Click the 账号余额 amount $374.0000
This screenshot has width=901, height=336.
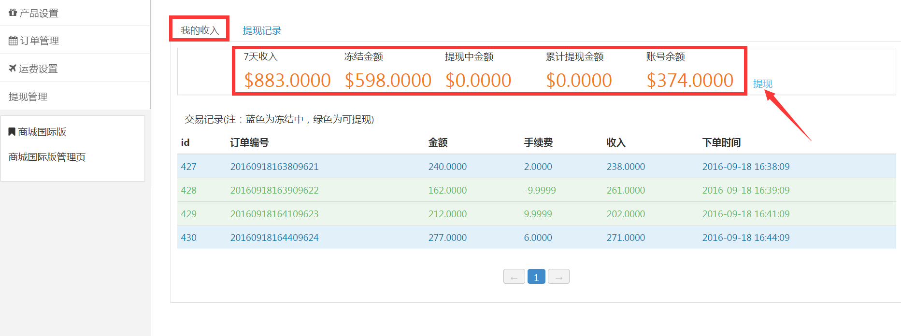point(690,80)
